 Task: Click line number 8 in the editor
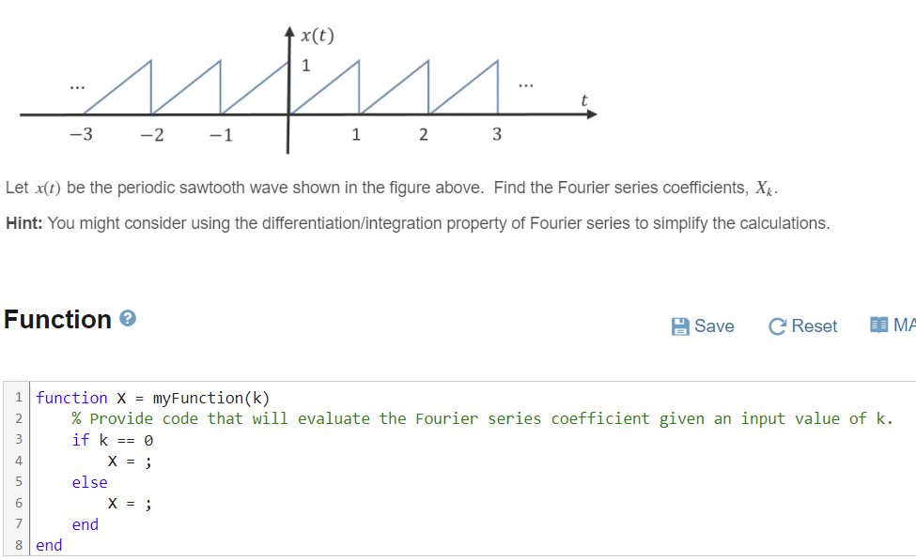coord(17,545)
